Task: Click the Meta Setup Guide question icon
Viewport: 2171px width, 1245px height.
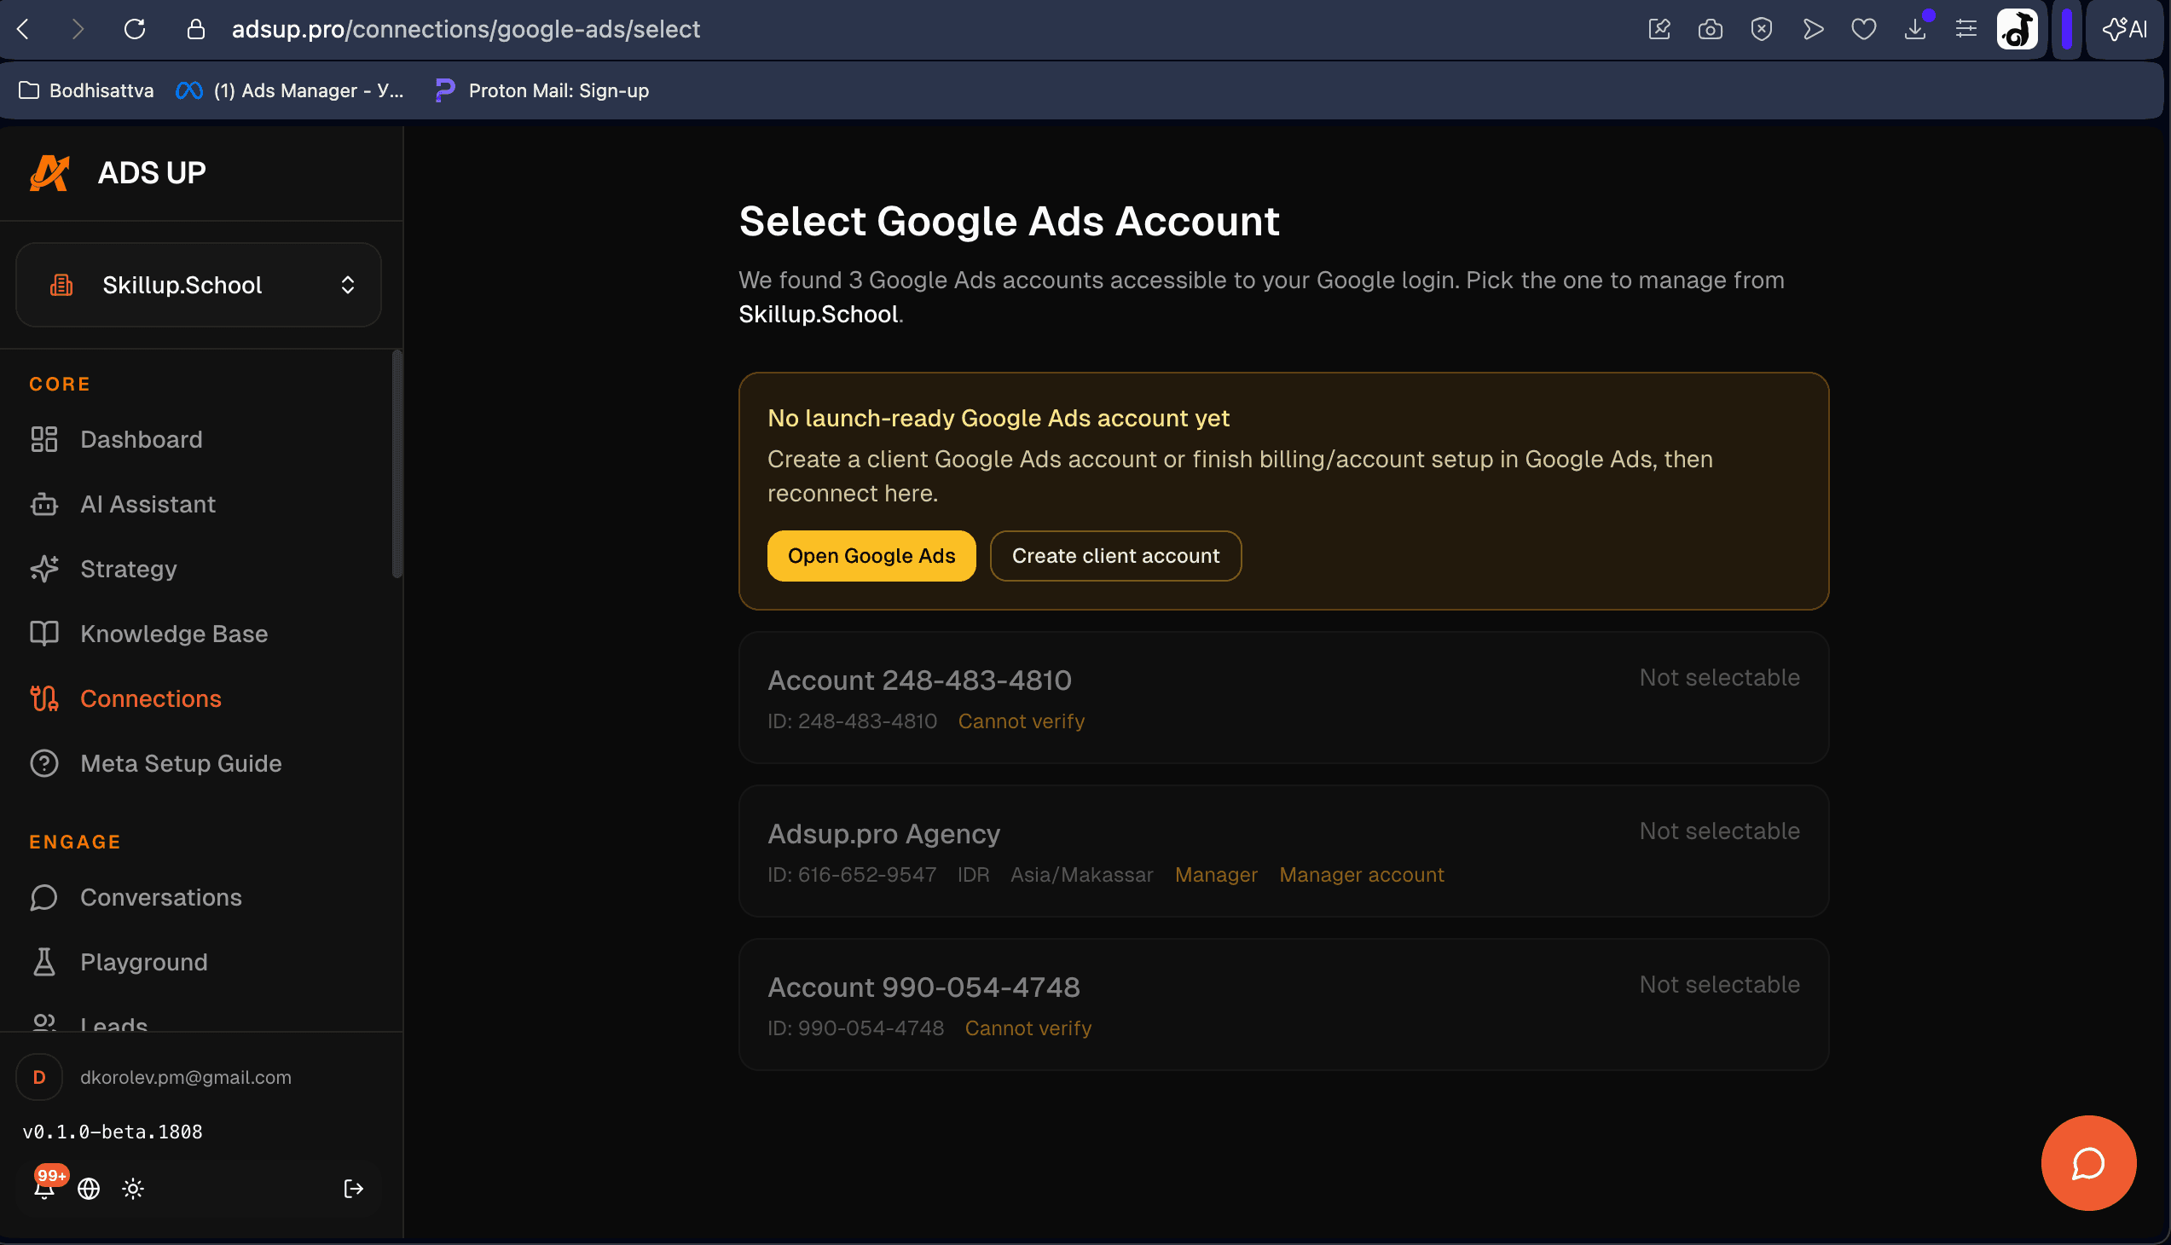Action: 44,763
